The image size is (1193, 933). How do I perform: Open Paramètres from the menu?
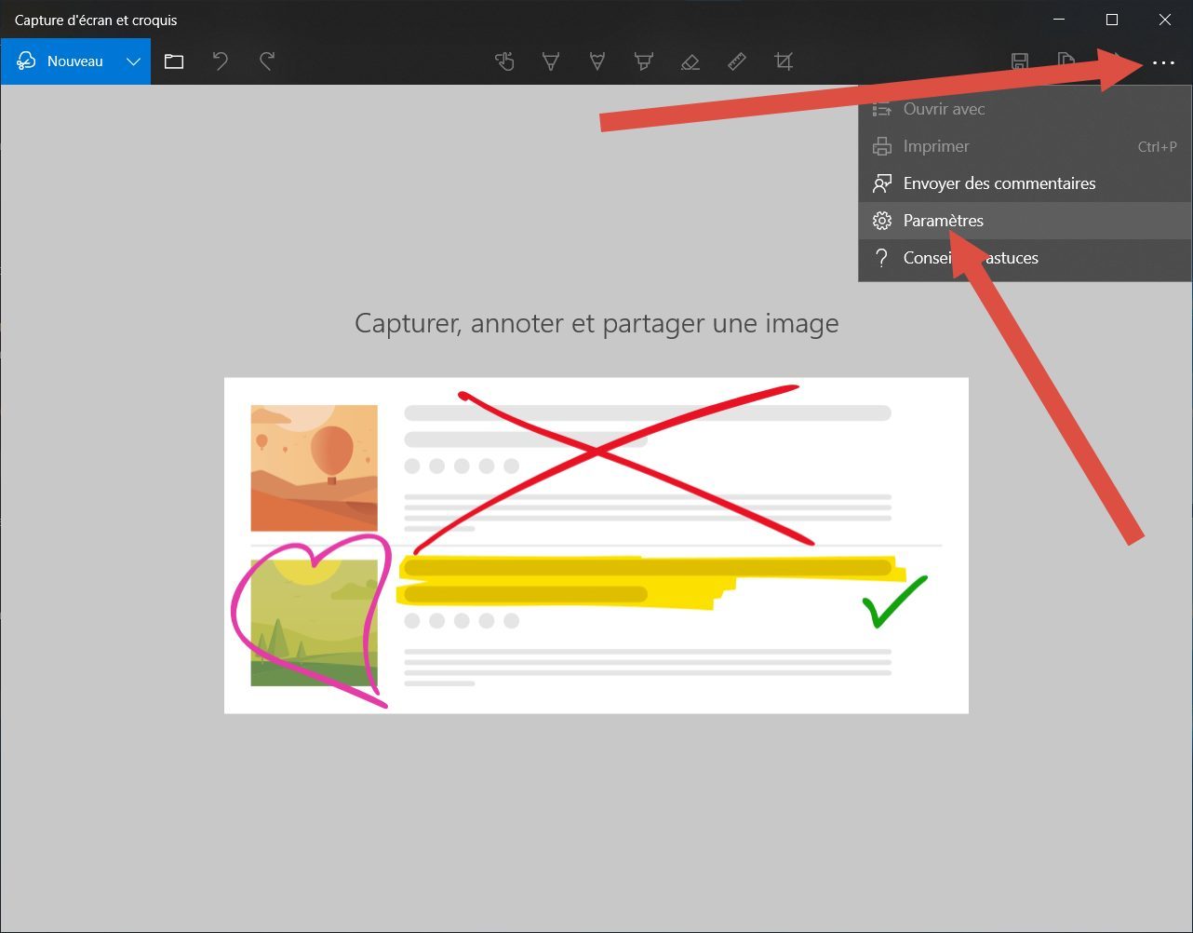coord(1025,221)
